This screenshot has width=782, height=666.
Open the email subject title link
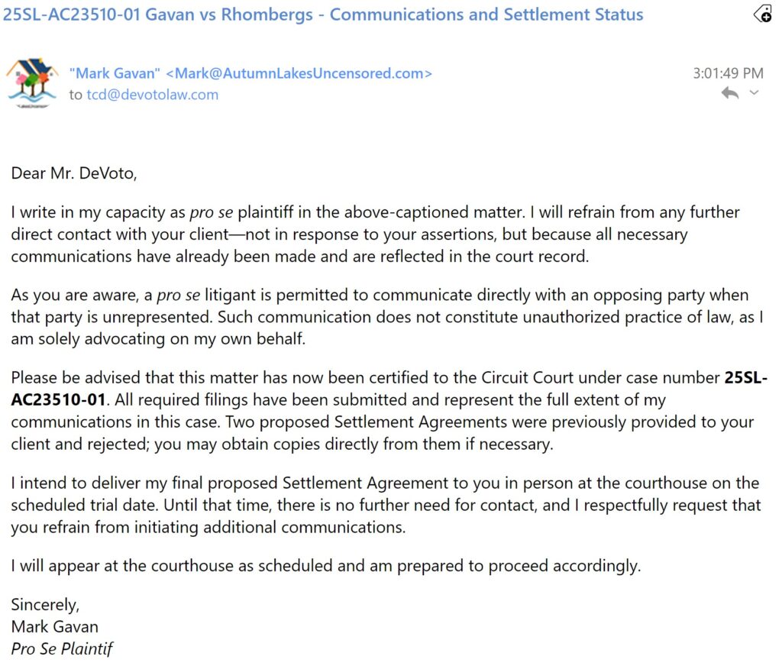click(x=323, y=15)
